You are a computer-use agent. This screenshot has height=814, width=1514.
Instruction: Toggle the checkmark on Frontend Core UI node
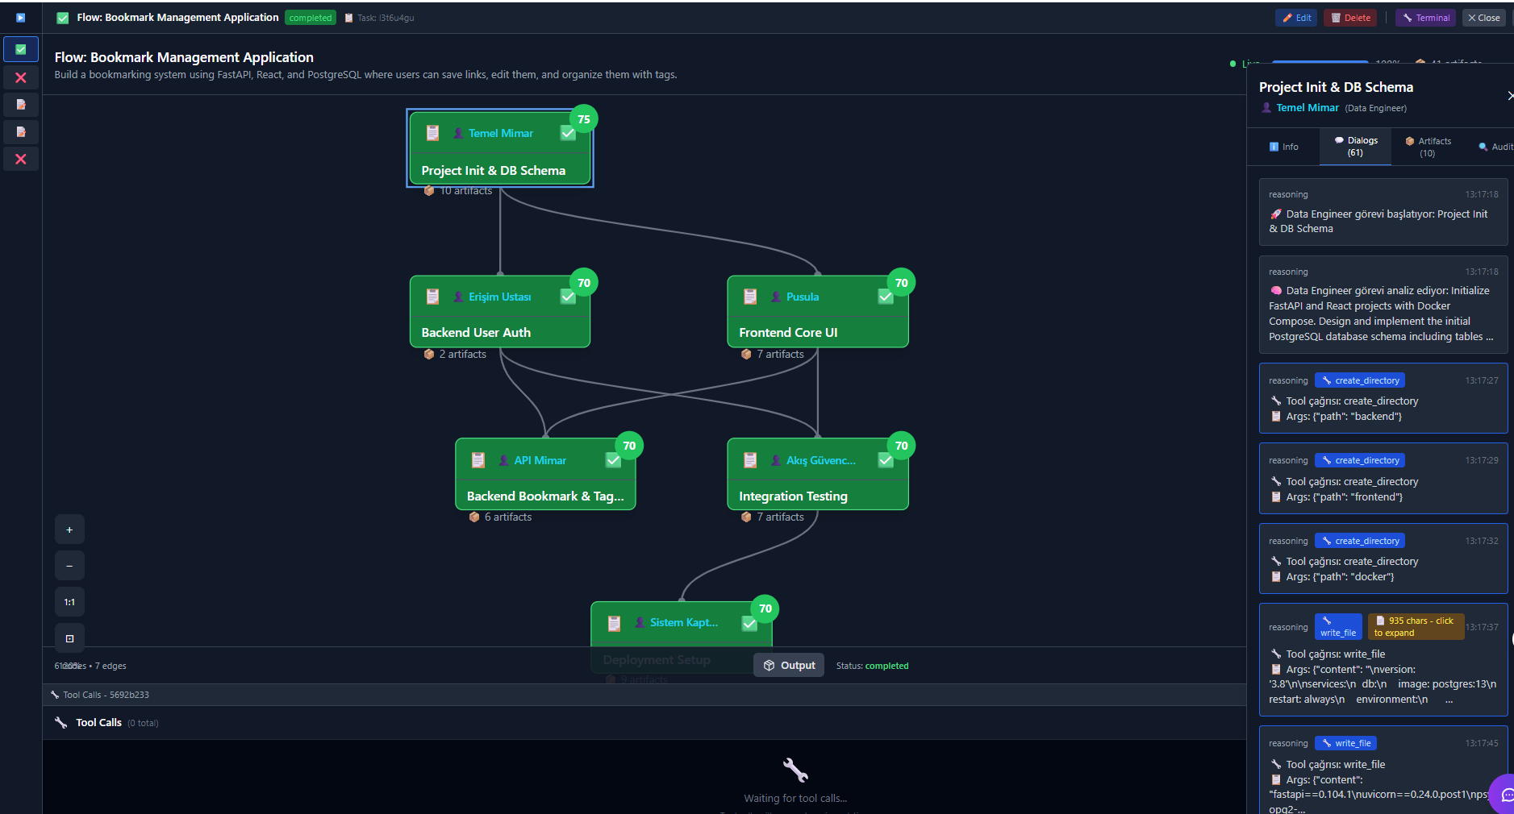pos(886,297)
